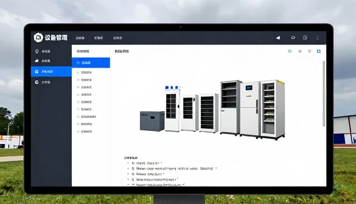Click the blue circle outline icon above the content
The width and height of the screenshot is (356, 204).
click(290, 51)
